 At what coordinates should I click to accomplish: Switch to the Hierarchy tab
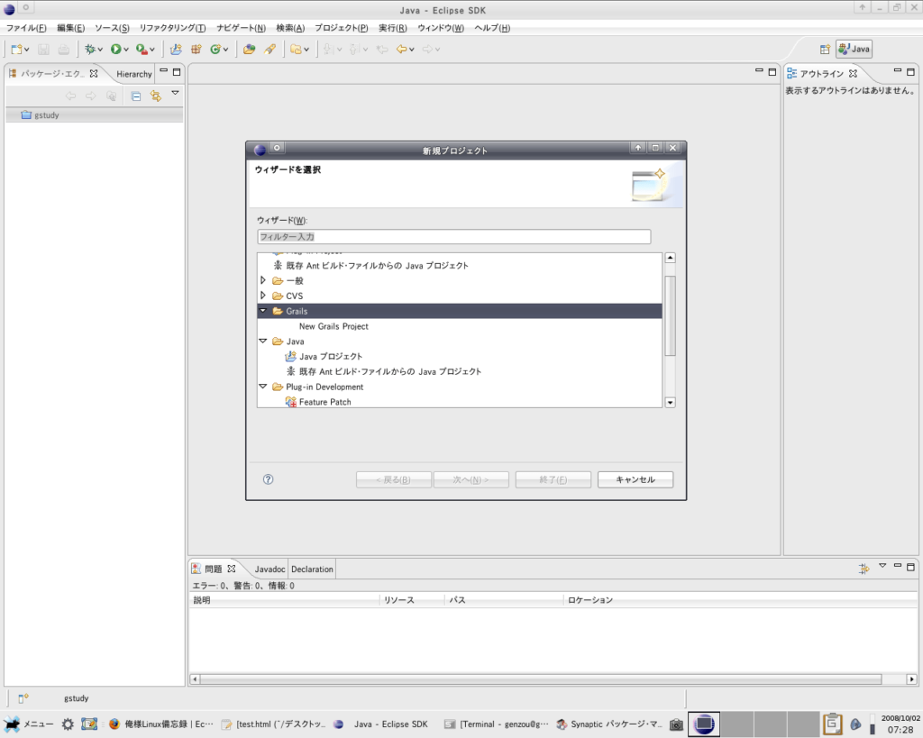click(x=134, y=74)
